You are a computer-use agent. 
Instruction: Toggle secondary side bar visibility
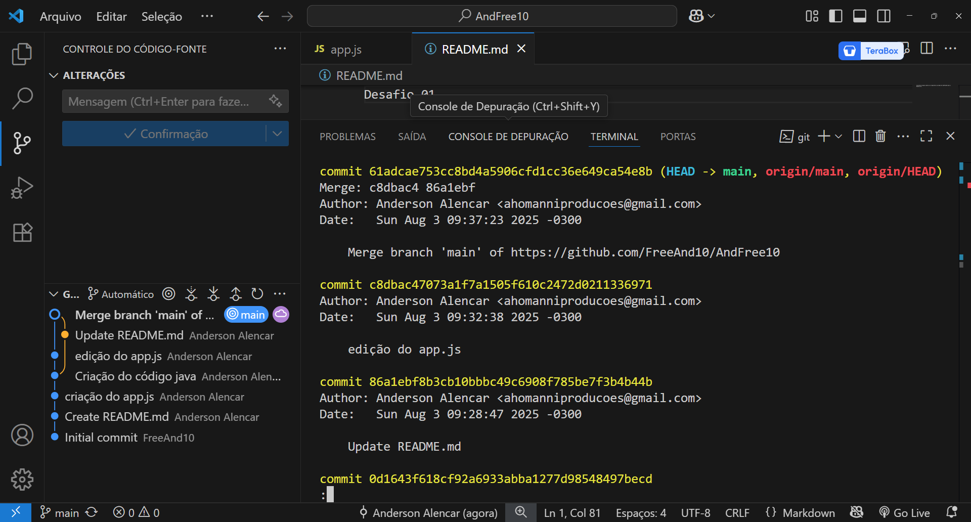click(x=884, y=16)
